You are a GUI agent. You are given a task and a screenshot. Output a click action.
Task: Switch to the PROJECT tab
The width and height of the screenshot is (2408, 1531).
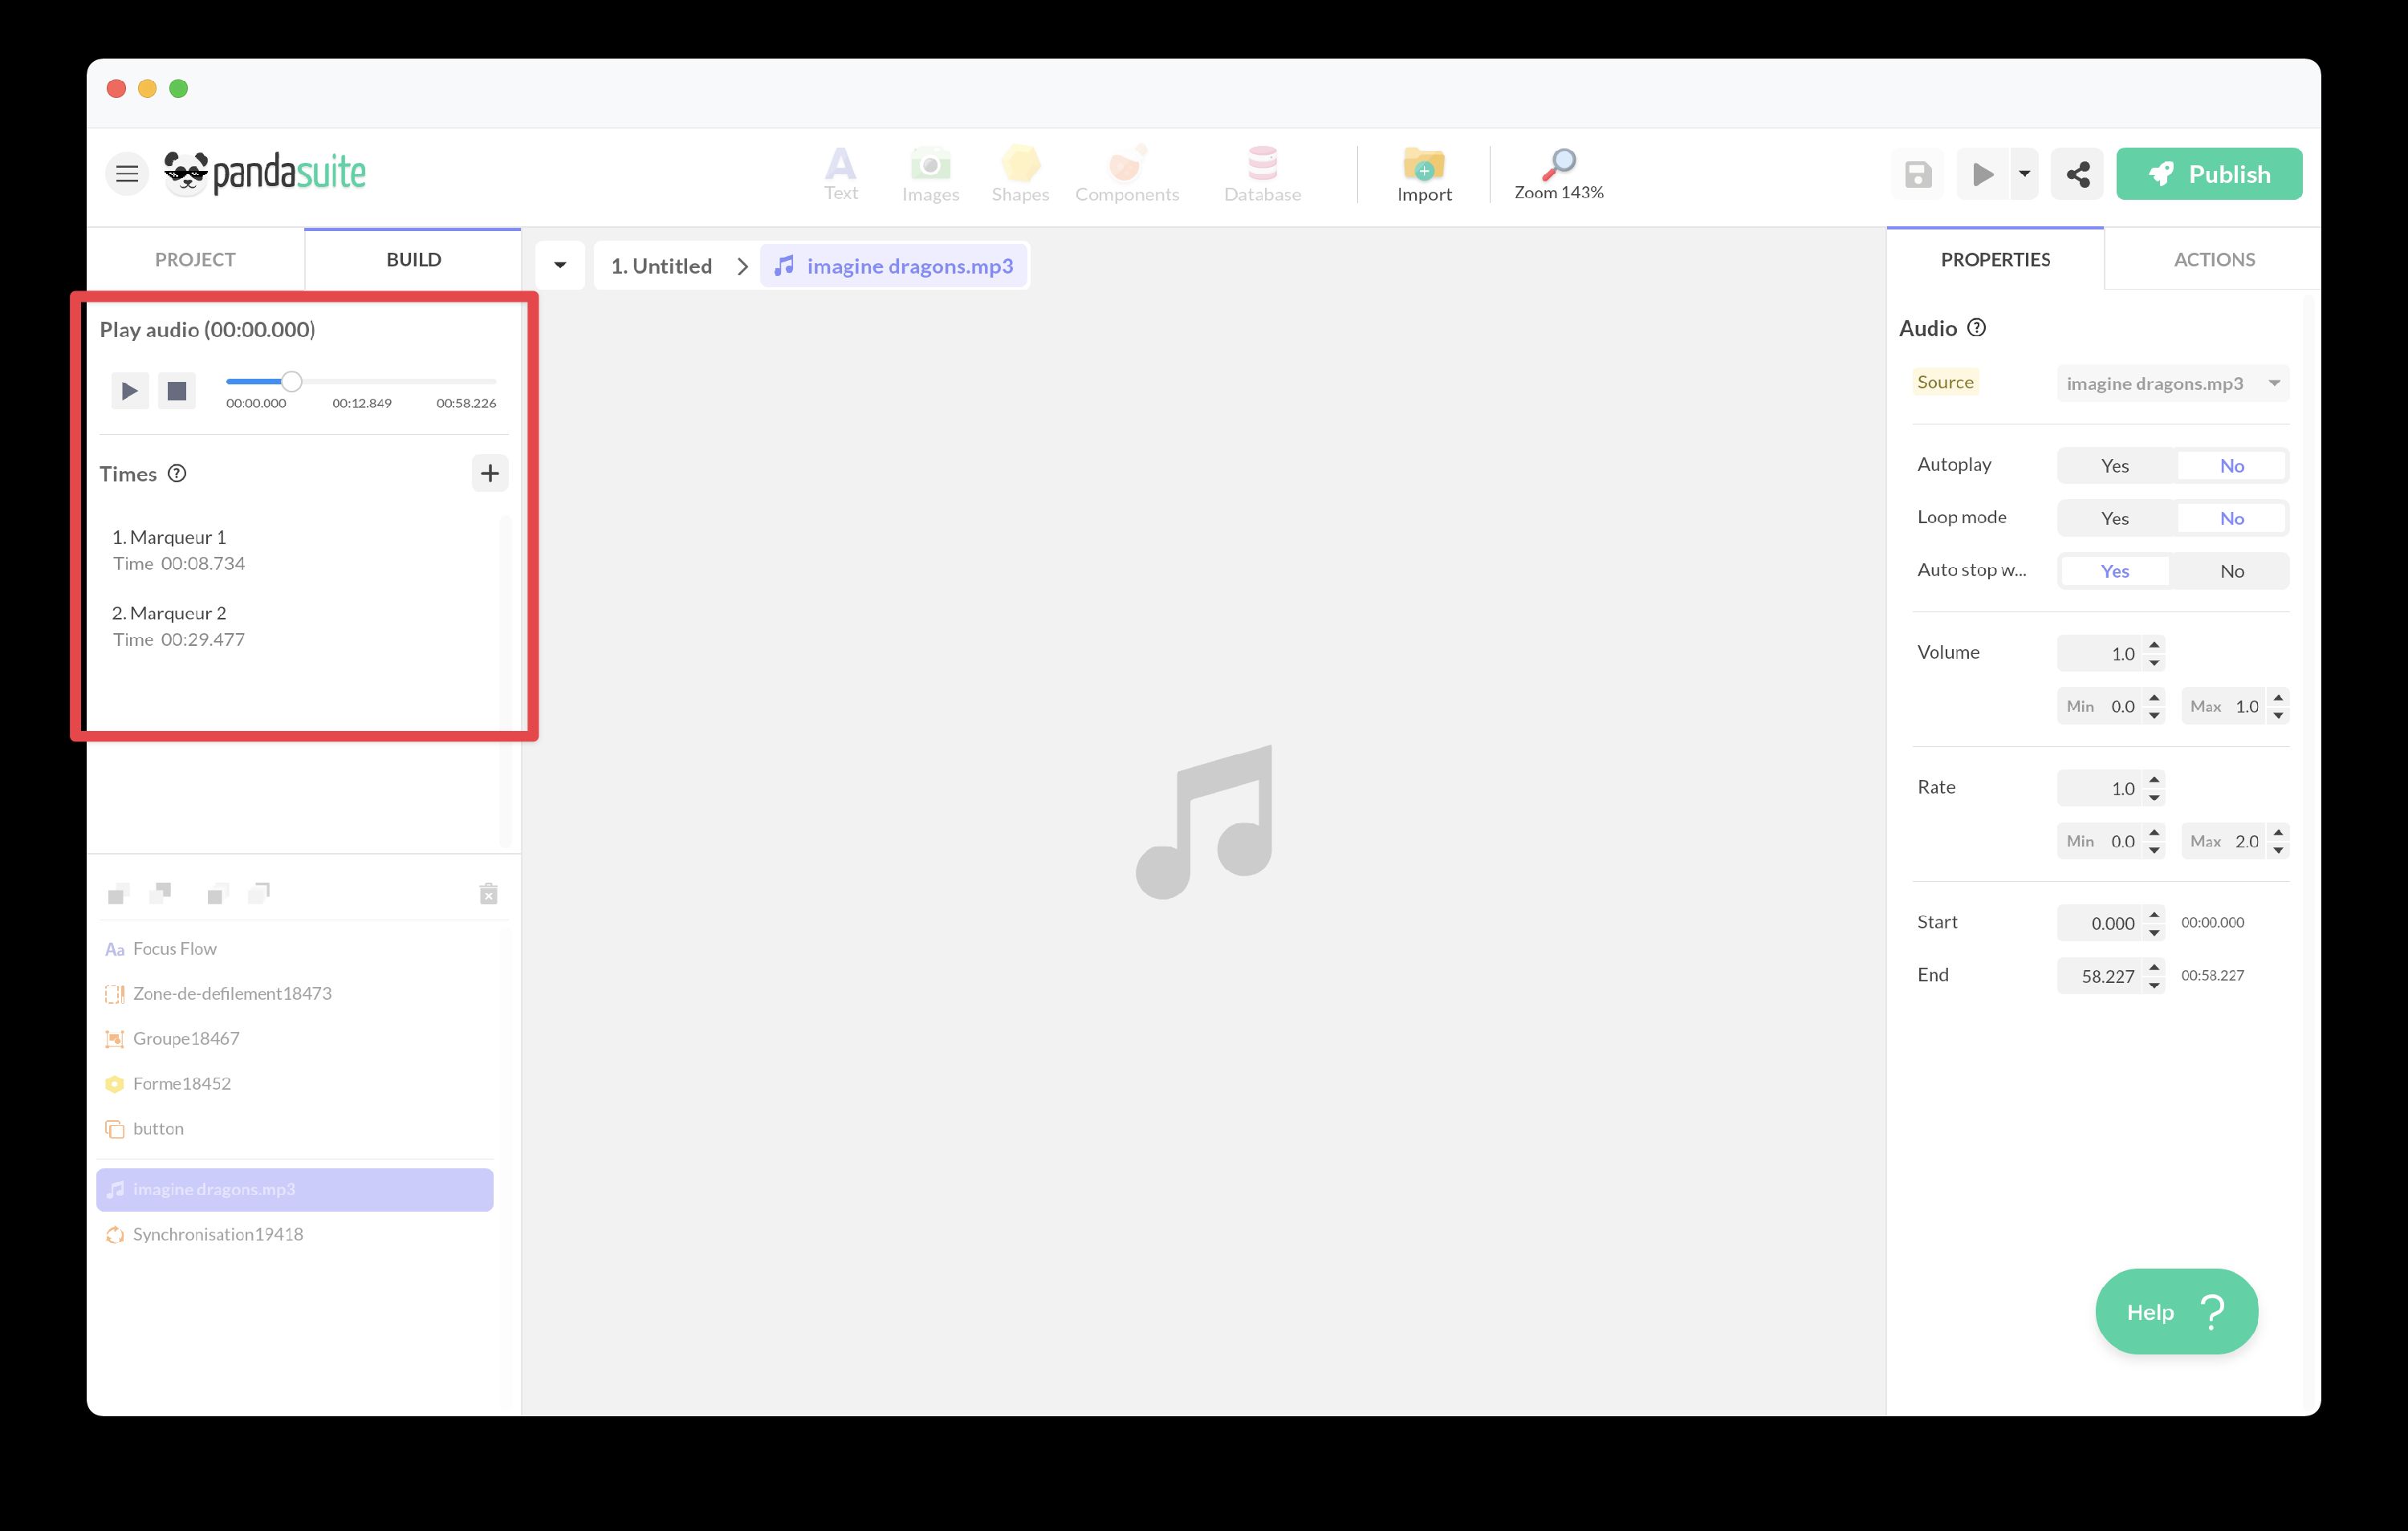[195, 259]
